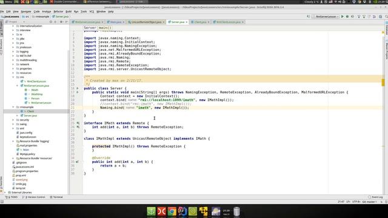Click the run gutter arrow beside main method
The height and width of the screenshot is (218, 388).
[78, 92]
